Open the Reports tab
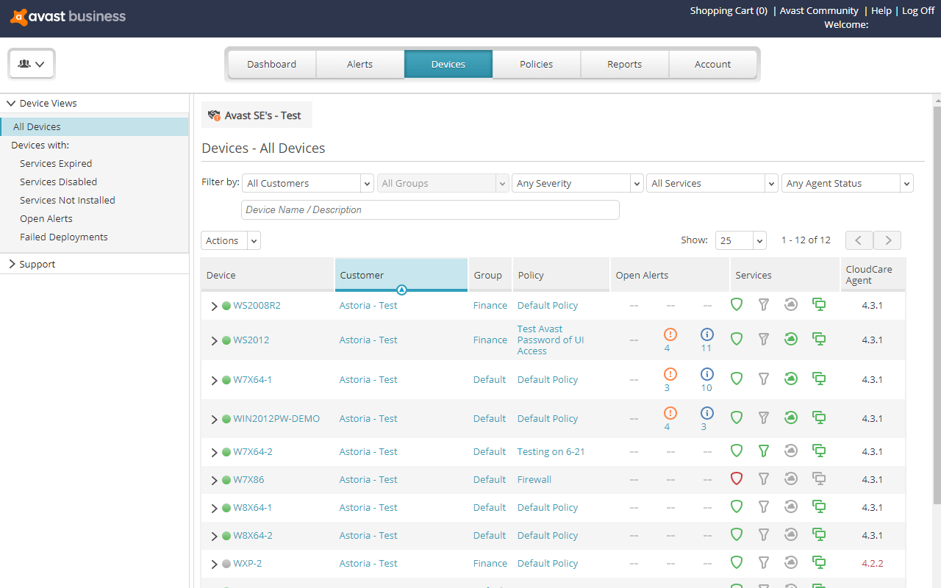Screen dimensions: 941x588 pyautogui.click(x=624, y=64)
